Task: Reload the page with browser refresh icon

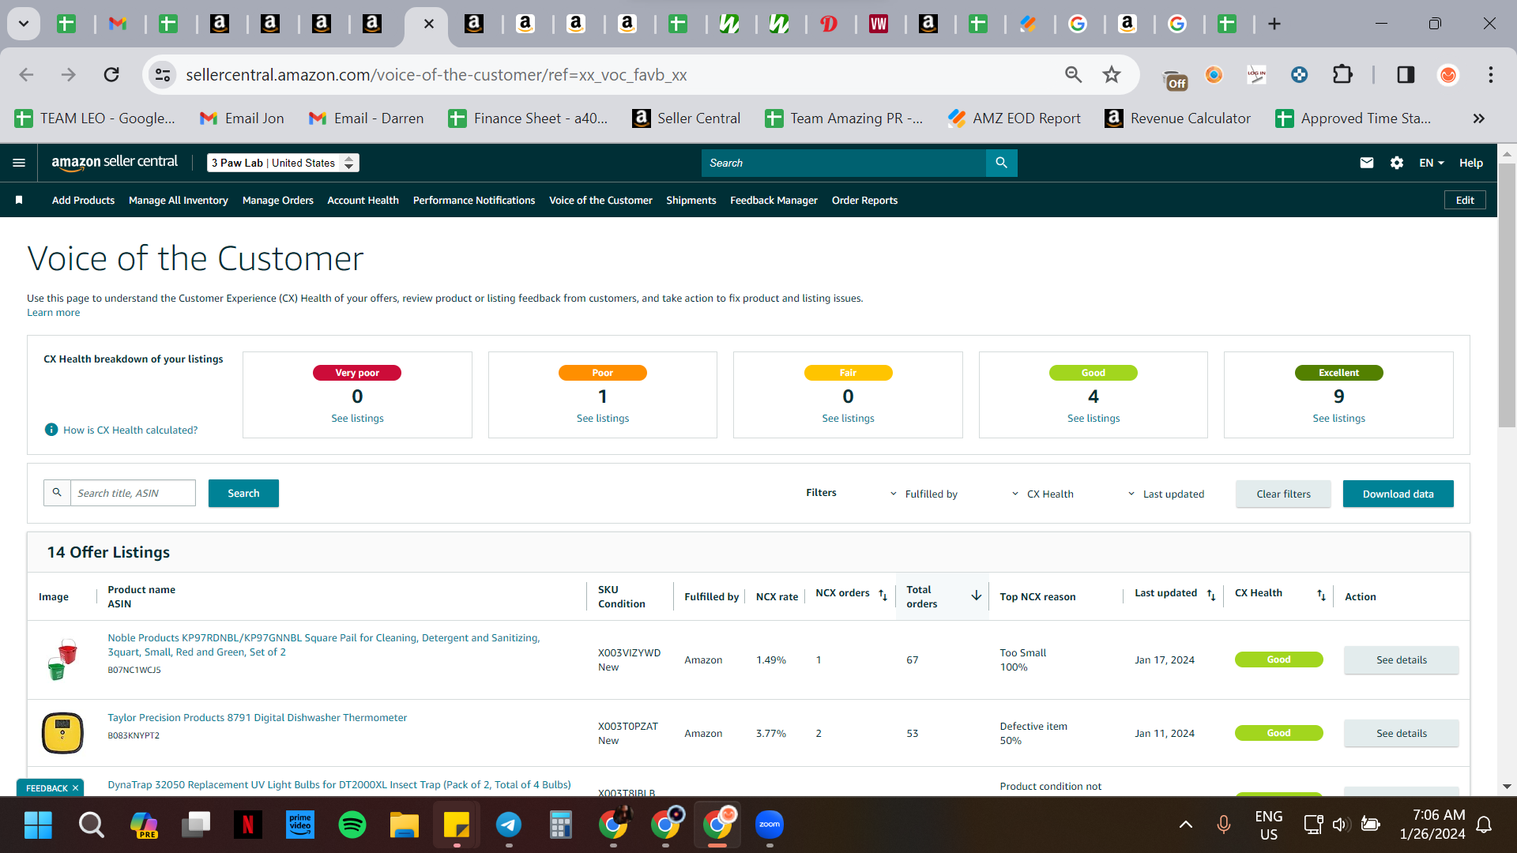Action: (x=111, y=74)
